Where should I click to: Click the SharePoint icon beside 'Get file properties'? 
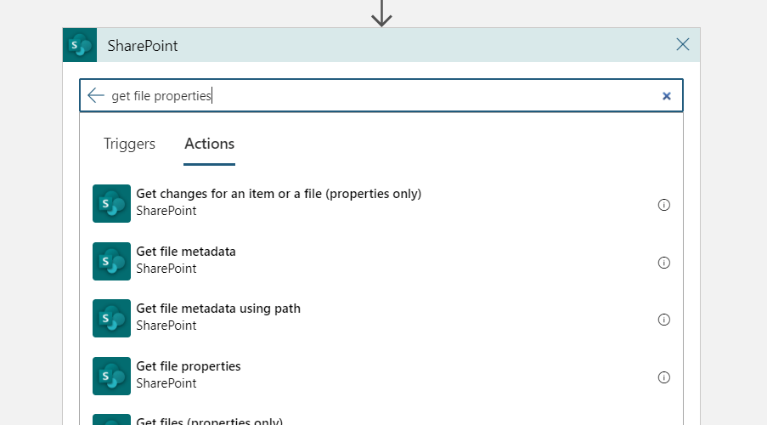(x=111, y=376)
